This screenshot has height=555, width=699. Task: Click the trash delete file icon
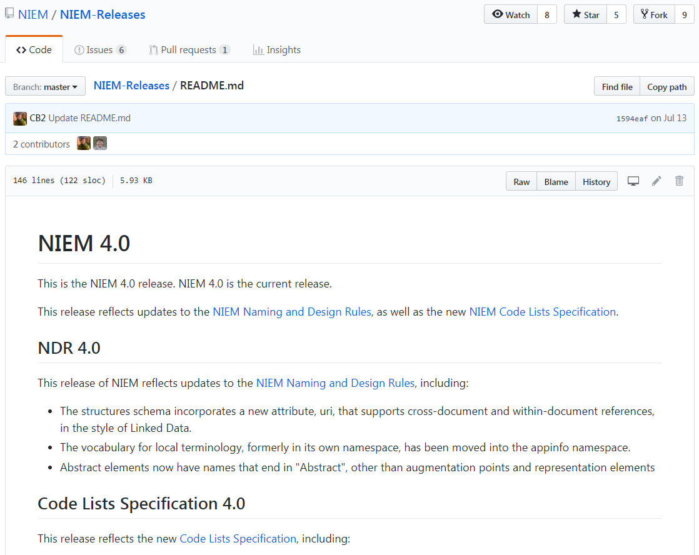pos(680,181)
